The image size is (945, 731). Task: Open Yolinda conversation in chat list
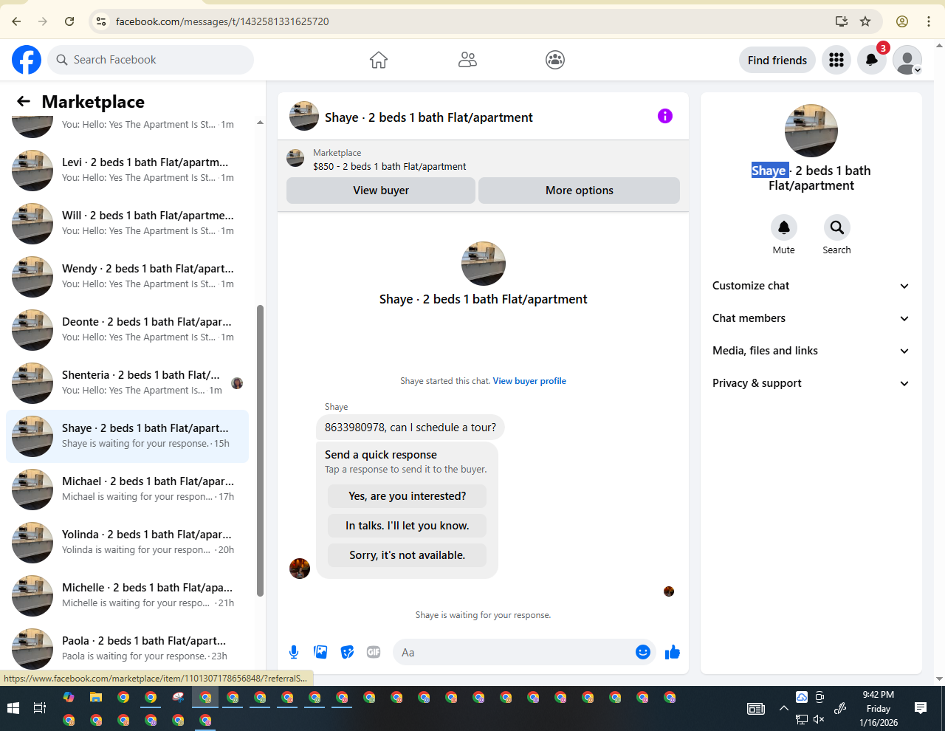tap(127, 543)
